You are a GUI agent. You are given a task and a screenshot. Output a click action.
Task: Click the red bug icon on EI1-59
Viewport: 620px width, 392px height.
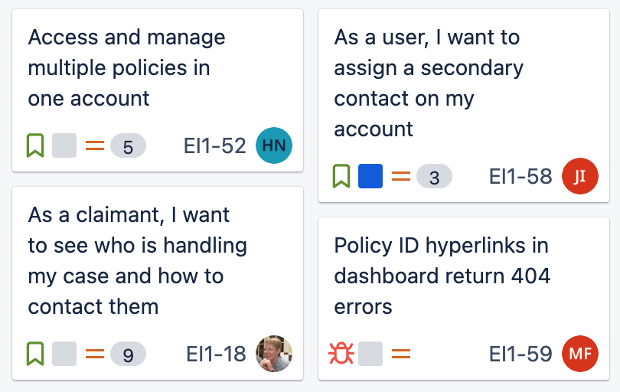pyautogui.click(x=341, y=354)
